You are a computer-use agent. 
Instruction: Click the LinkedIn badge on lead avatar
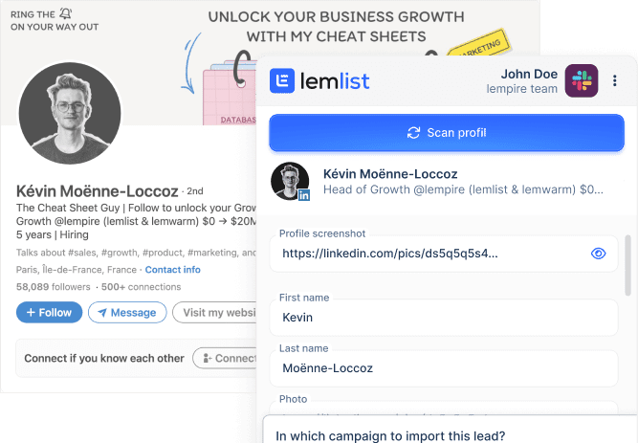(x=303, y=195)
